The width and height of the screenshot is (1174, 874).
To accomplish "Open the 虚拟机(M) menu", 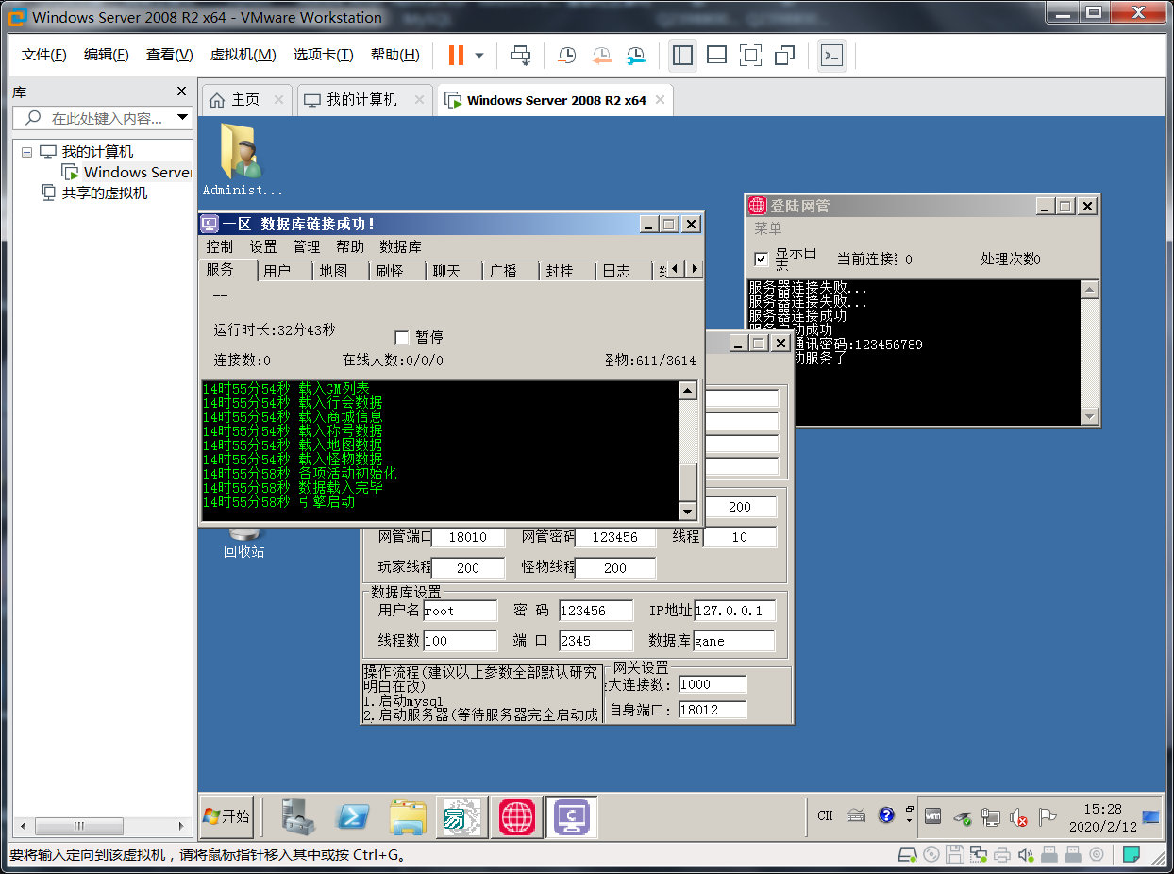I will coord(243,55).
